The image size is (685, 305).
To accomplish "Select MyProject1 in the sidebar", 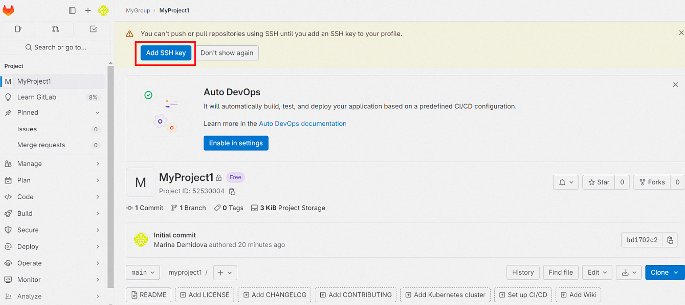I will point(53,81).
